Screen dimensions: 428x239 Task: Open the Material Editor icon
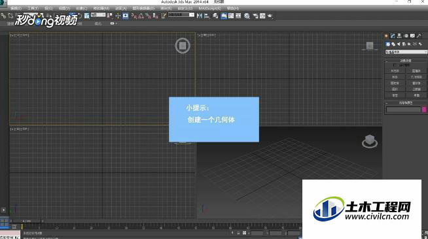tap(247, 16)
